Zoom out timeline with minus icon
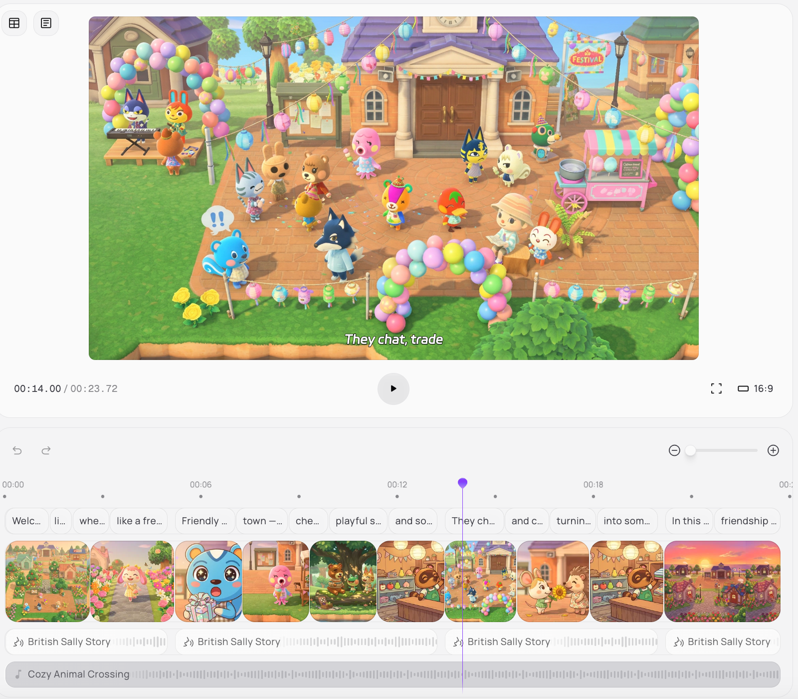 pos(674,450)
